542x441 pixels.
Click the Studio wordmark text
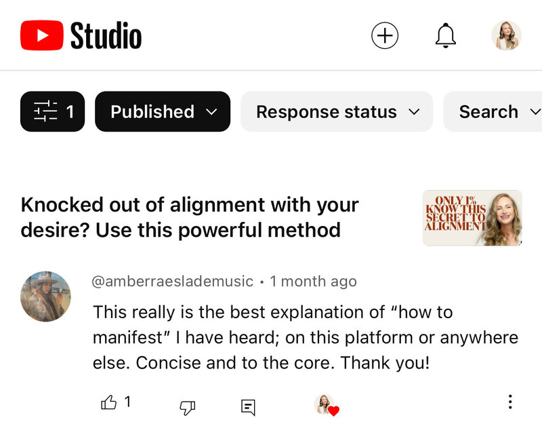pyautogui.click(x=106, y=36)
